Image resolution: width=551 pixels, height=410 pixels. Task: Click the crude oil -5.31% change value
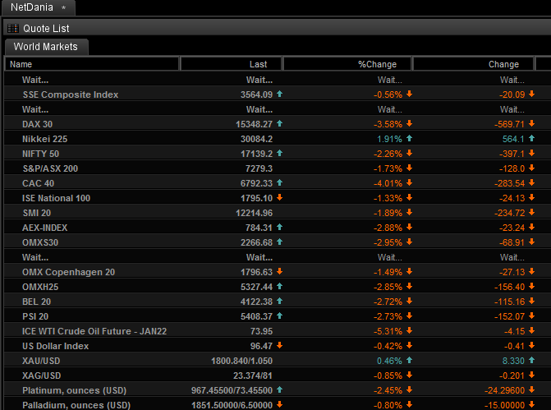388,331
